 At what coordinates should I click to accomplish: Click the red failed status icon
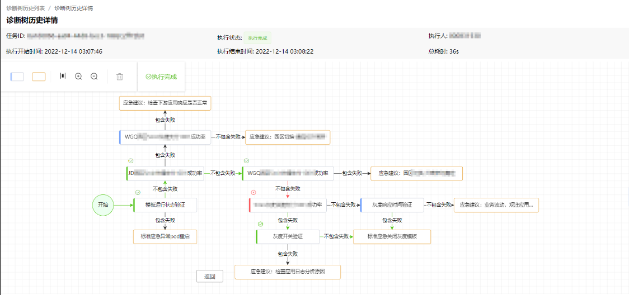pos(253,193)
